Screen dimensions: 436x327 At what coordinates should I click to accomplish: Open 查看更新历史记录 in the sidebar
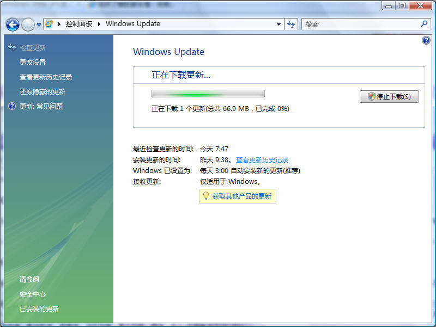pyautogui.click(x=46, y=77)
